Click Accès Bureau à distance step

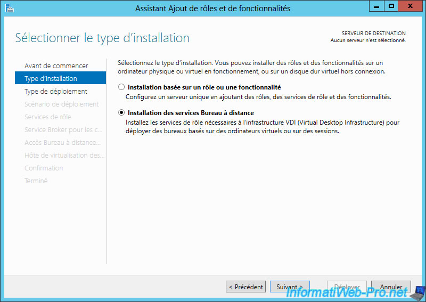(62, 142)
